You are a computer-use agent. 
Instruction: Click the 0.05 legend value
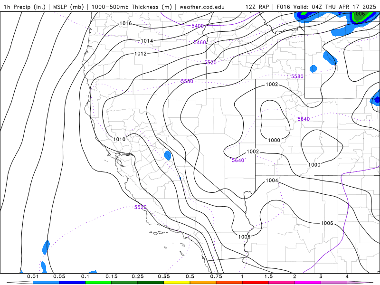pyautogui.click(x=59, y=276)
